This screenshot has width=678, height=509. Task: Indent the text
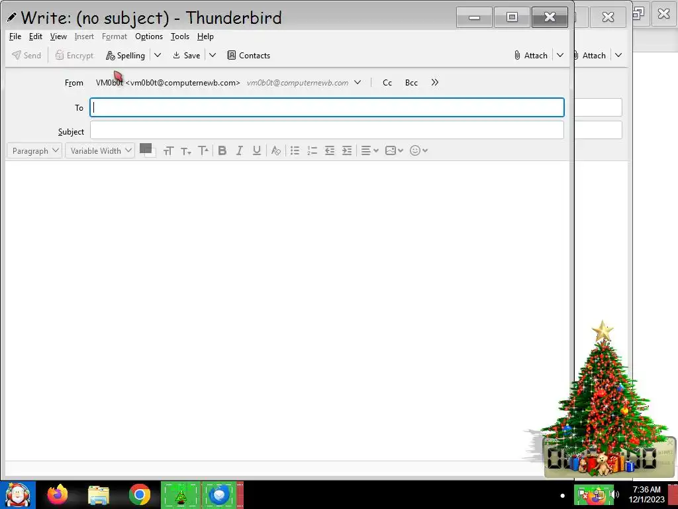coord(347,150)
